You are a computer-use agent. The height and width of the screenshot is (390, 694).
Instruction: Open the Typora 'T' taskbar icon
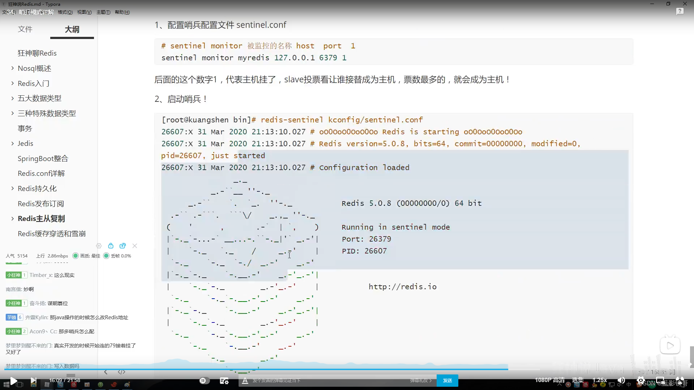click(47, 385)
